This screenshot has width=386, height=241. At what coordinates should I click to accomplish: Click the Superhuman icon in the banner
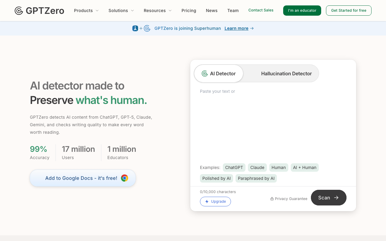click(x=135, y=28)
